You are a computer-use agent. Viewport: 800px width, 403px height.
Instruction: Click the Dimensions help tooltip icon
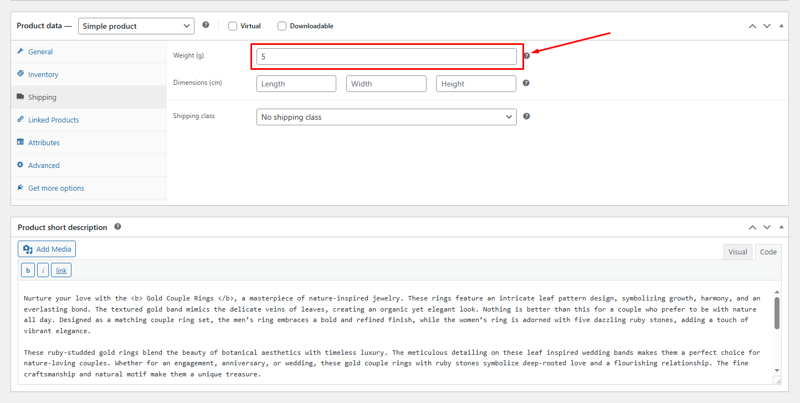tap(526, 83)
